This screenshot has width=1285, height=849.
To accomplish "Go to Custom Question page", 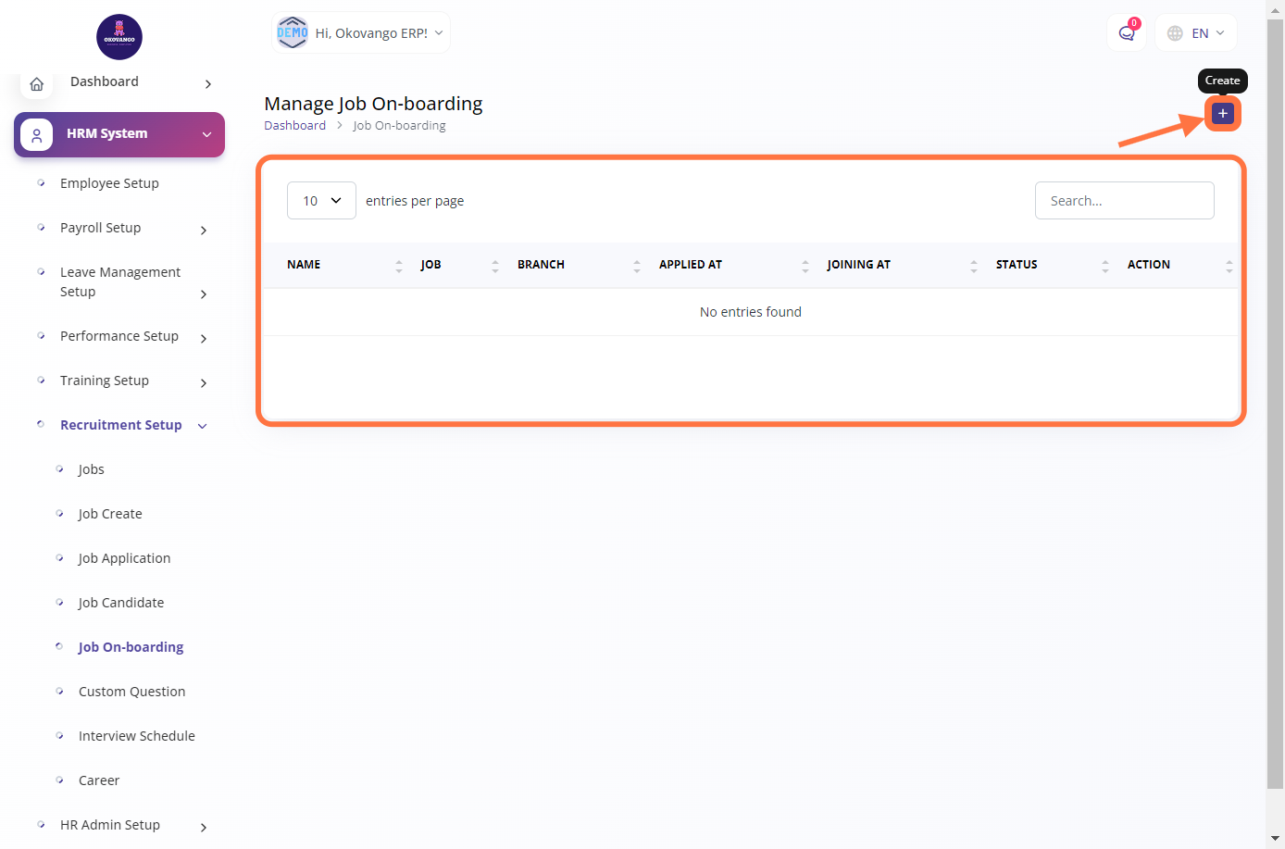I will point(131,692).
